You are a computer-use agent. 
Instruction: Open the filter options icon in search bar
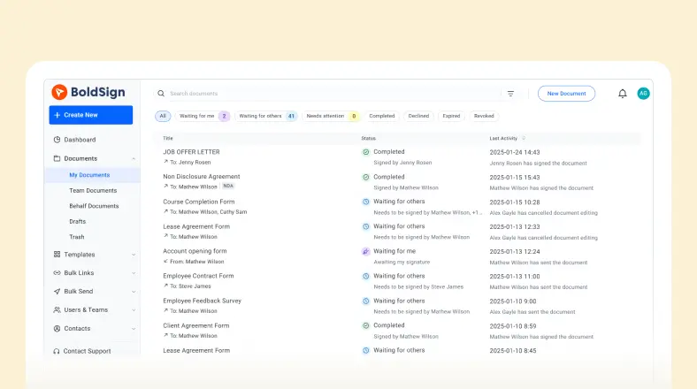(x=510, y=94)
